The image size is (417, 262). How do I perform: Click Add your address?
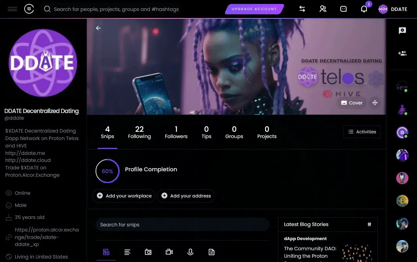(x=186, y=196)
